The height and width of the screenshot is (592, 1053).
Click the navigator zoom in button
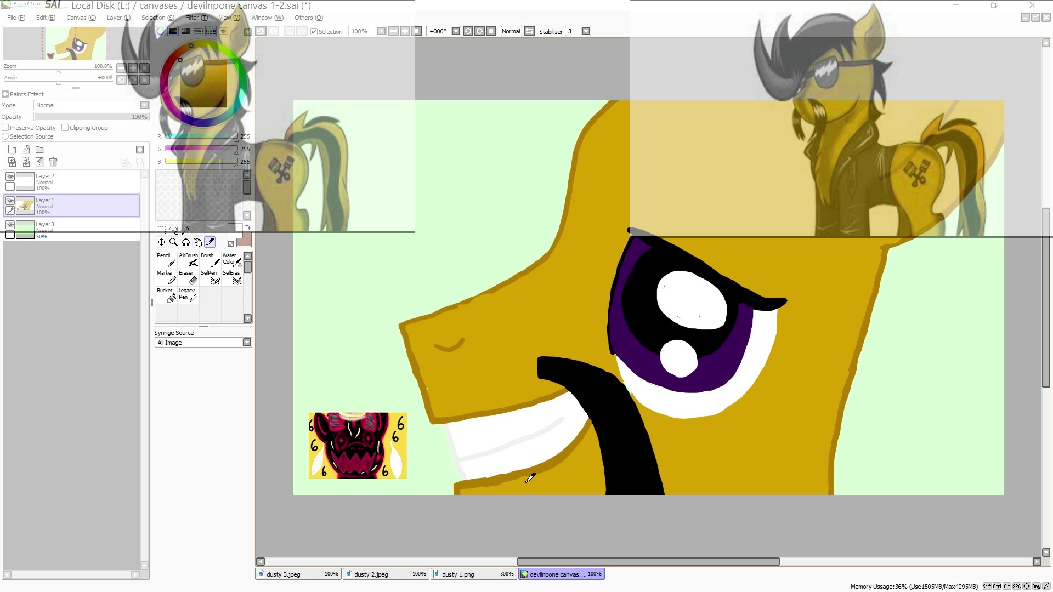pyautogui.click(x=133, y=68)
